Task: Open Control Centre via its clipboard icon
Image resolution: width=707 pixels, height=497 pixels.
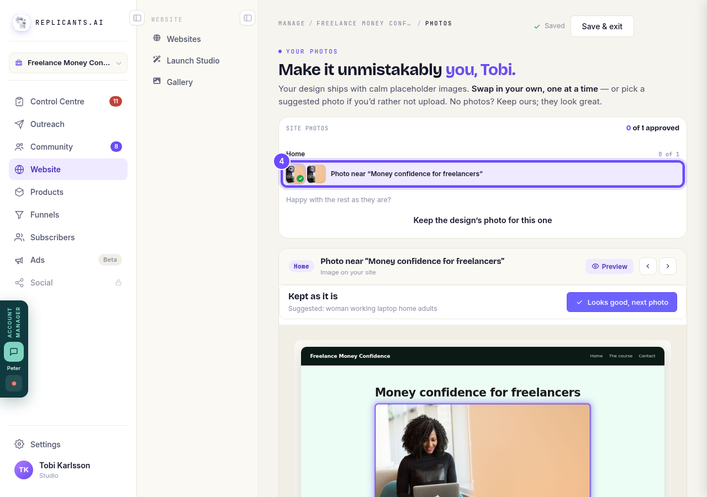Action: point(19,102)
